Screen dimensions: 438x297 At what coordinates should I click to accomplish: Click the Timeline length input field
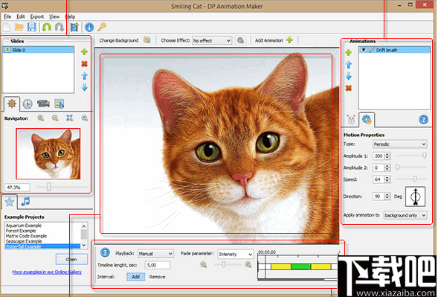(157, 265)
